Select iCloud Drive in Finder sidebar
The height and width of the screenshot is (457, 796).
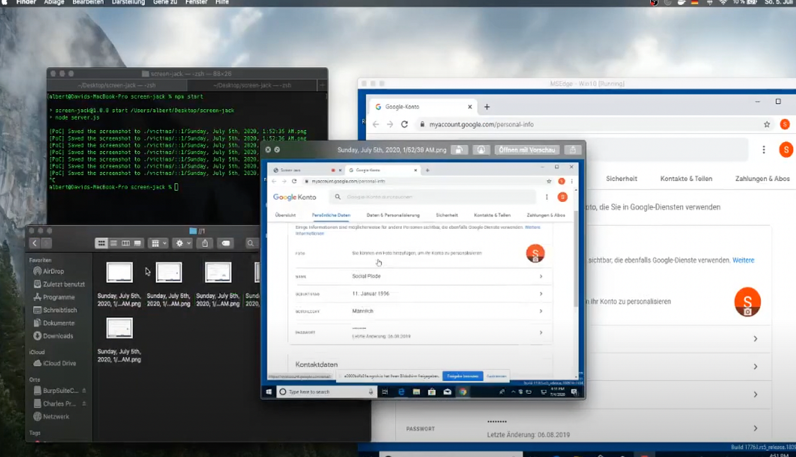[55, 363]
